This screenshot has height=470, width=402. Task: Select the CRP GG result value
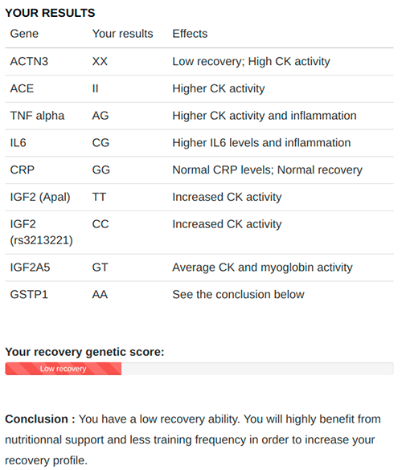[100, 170]
